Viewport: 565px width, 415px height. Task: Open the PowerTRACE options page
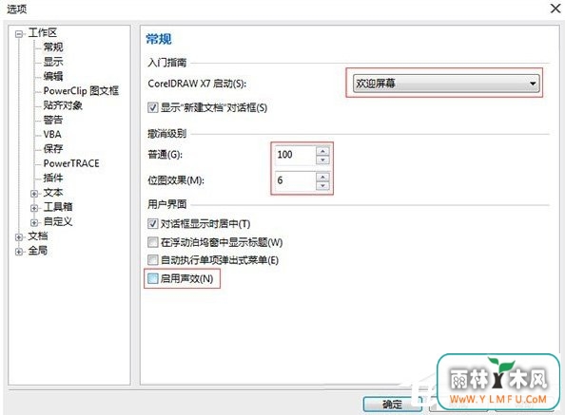(x=71, y=163)
